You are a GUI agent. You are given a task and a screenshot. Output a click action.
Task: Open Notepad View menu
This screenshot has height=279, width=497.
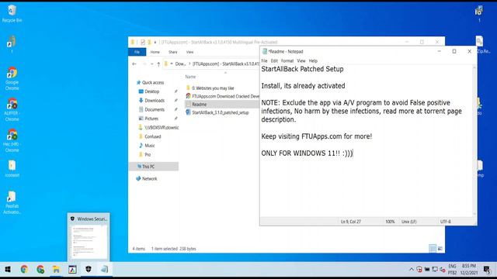[x=301, y=60]
